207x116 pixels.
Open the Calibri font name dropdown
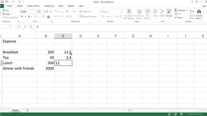click(37, 12)
